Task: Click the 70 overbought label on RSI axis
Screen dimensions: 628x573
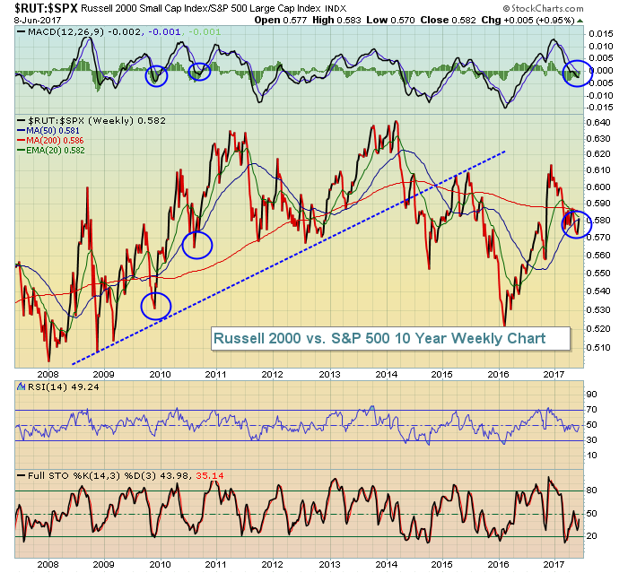Action: pyautogui.click(x=591, y=410)
